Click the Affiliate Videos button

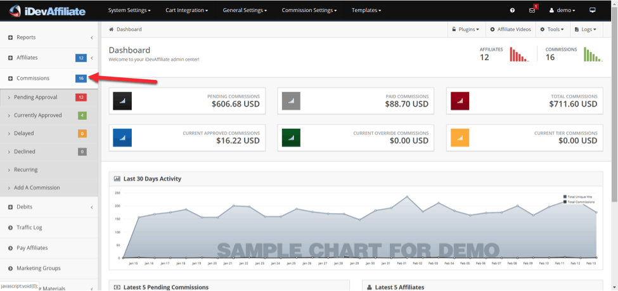pos(511,30)
